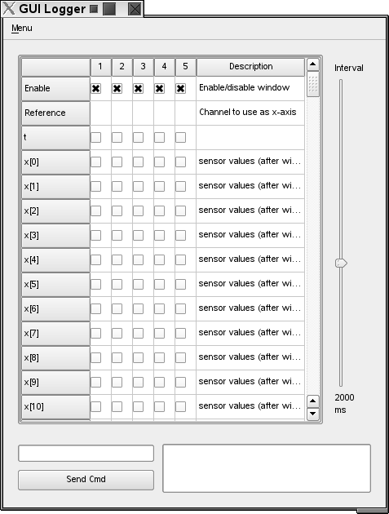This screenshot has width=389, height=514.
Task: Select column header 3
Action: (x=144, y=67)
